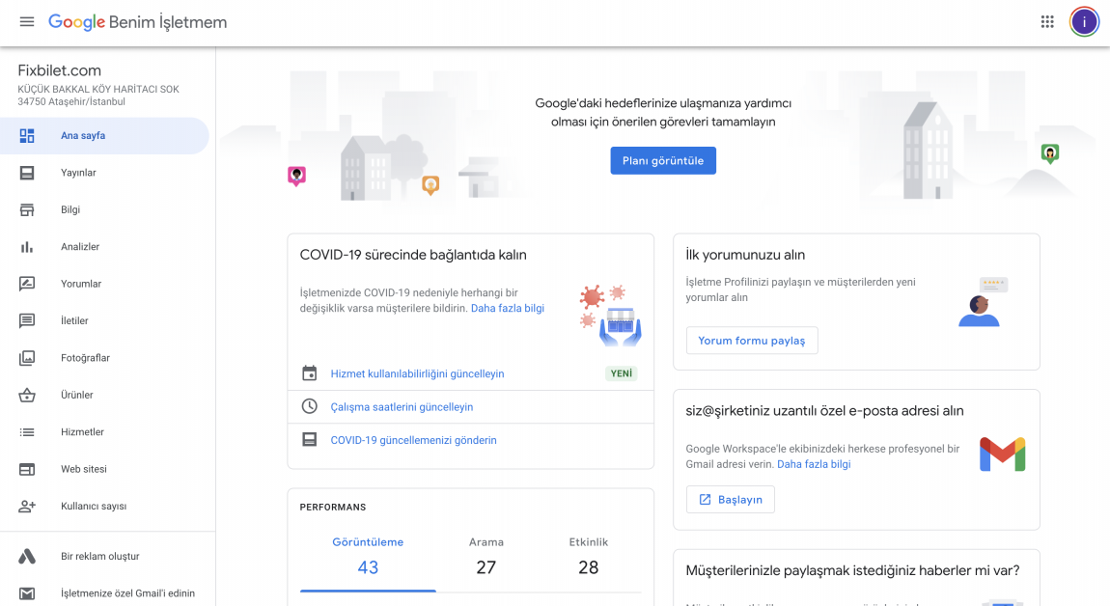Click the Analizler bar chart icon
Viewport: 1110px width, 606px height.
pos(27,247)
